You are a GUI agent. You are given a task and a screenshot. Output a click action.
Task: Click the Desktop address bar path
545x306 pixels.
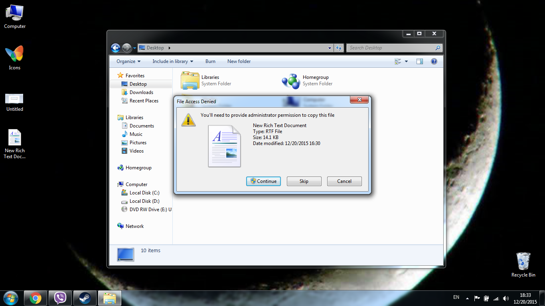[x=155, y=48]
